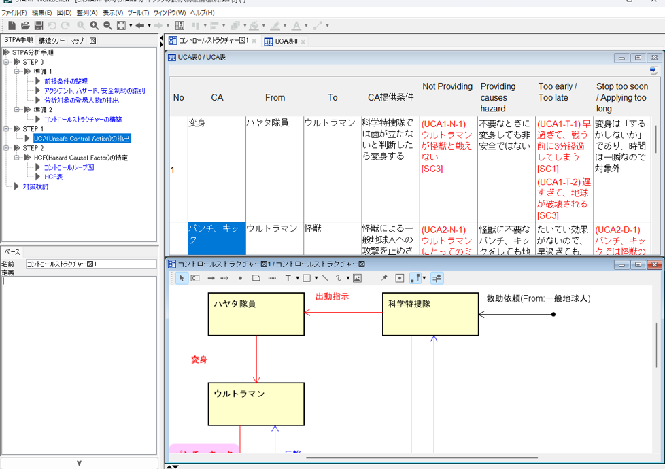This screenshot has width=665, height=469.
Task: Select the note shape tool
Action: (x=256, y=278)
